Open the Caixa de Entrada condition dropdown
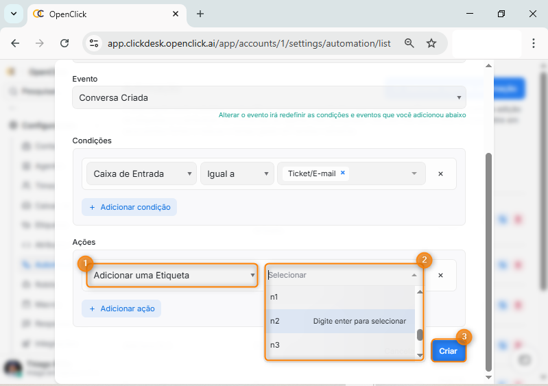This screenshot has height=386, width=548. tap(141, 174)
